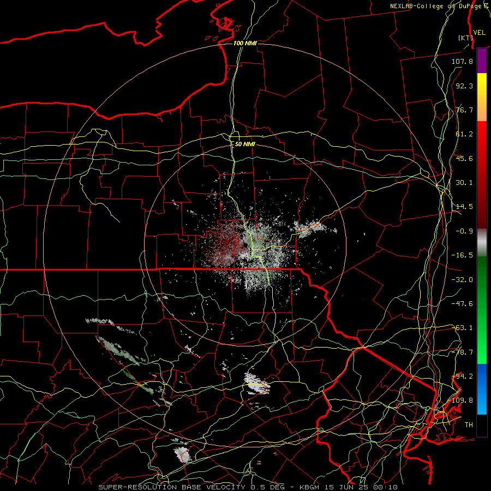The image size is (491, 491).
Task: Pick the red segment of the velocity scale
Action: point(482,175)
